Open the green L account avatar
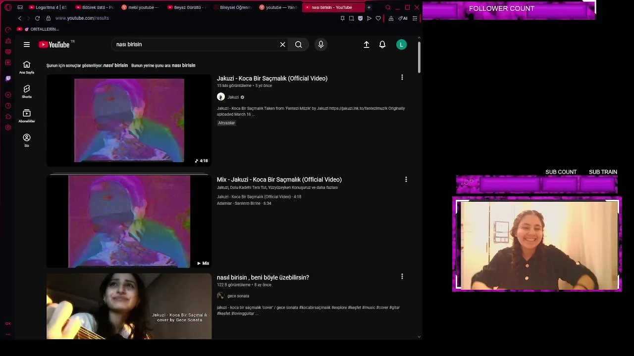This screenshot has height=356, width=634. 402,44
